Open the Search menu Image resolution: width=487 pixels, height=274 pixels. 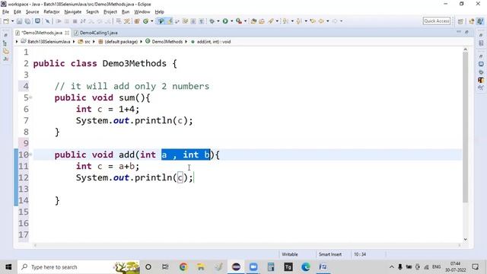click(x=92, y=12)
